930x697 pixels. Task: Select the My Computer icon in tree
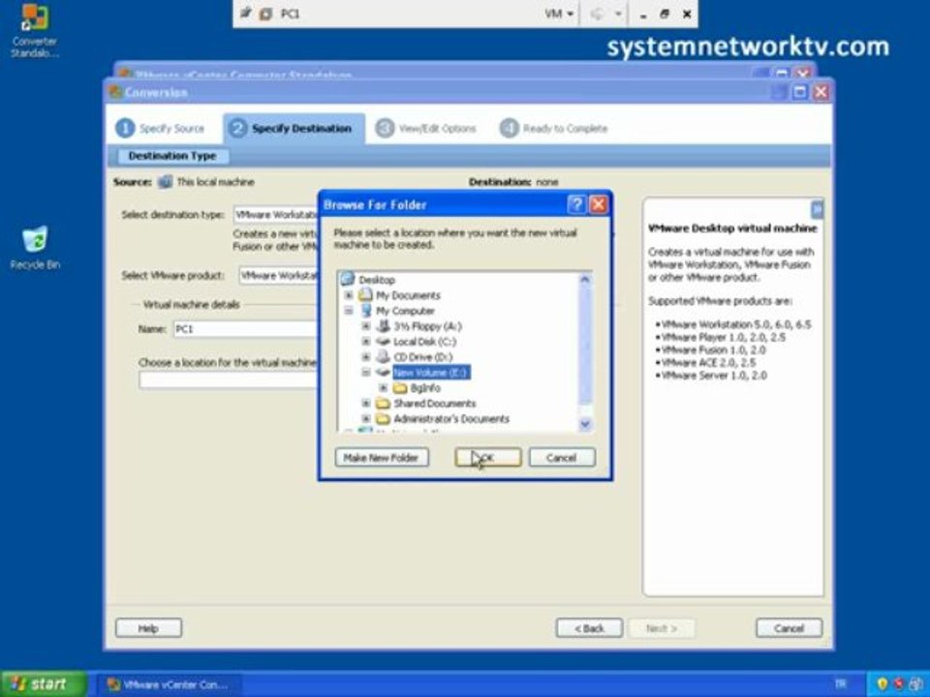tap(366, 310)
